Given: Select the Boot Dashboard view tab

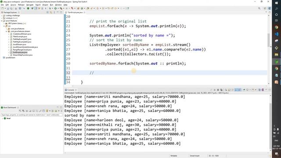Looking at the screenshot, I should click(10, 108).
